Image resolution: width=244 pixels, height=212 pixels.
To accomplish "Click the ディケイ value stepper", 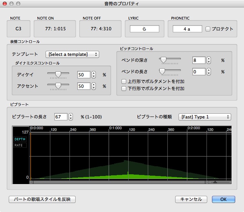I will (93, 75).
